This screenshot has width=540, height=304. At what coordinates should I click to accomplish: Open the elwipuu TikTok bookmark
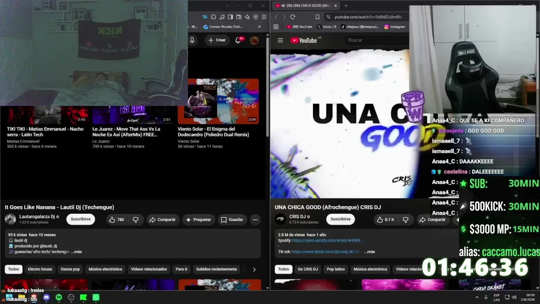pyautogui.click(x=360, y=27)
